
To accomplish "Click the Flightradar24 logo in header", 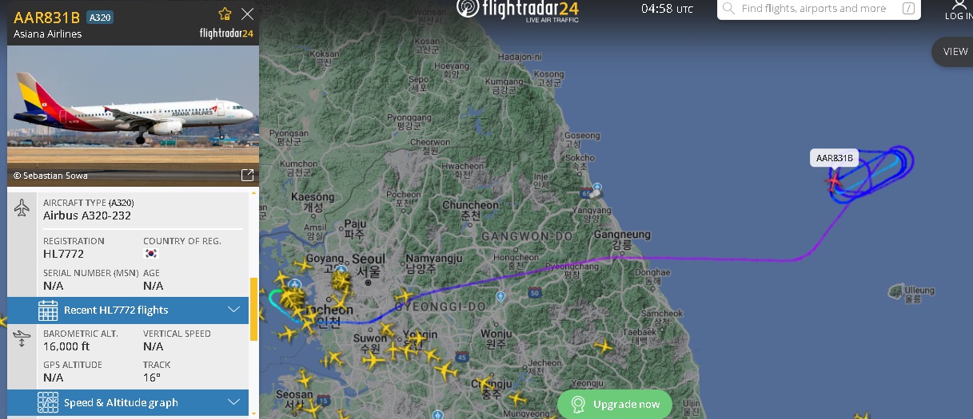I will click(x=517, y=10).
